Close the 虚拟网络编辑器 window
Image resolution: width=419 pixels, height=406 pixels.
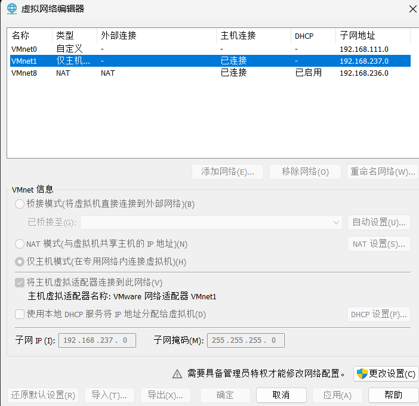point(412,9)
